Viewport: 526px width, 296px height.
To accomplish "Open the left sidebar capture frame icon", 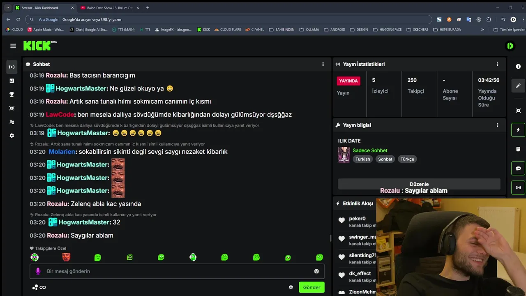I will [12, 108].
